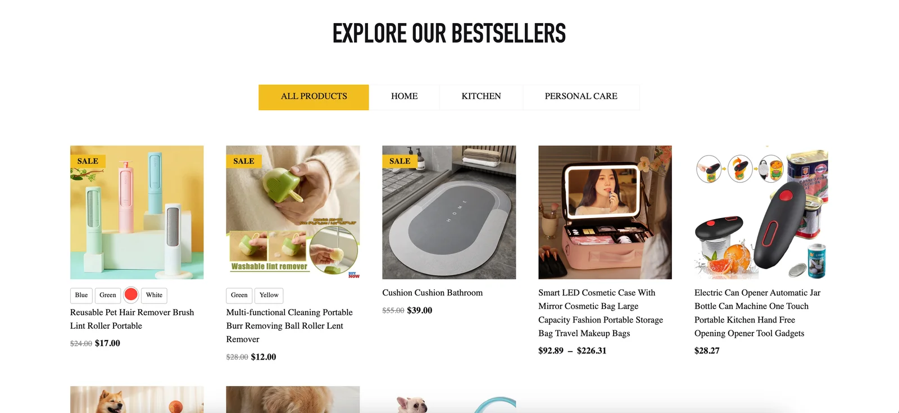Pick the Green option under pet hair remover
Screen dimensions: 899x413
(x=108, y=296)
